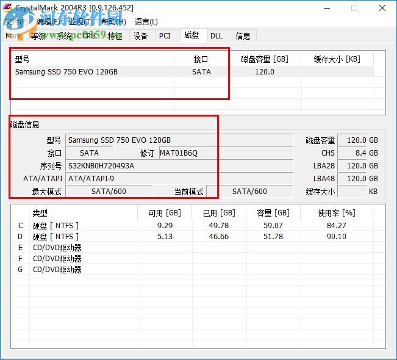Click the 使用率 [%] column header
397x360 pixels.
pos(337,213)
